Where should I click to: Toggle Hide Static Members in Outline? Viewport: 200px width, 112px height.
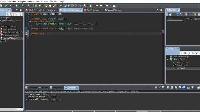point(197,53)
